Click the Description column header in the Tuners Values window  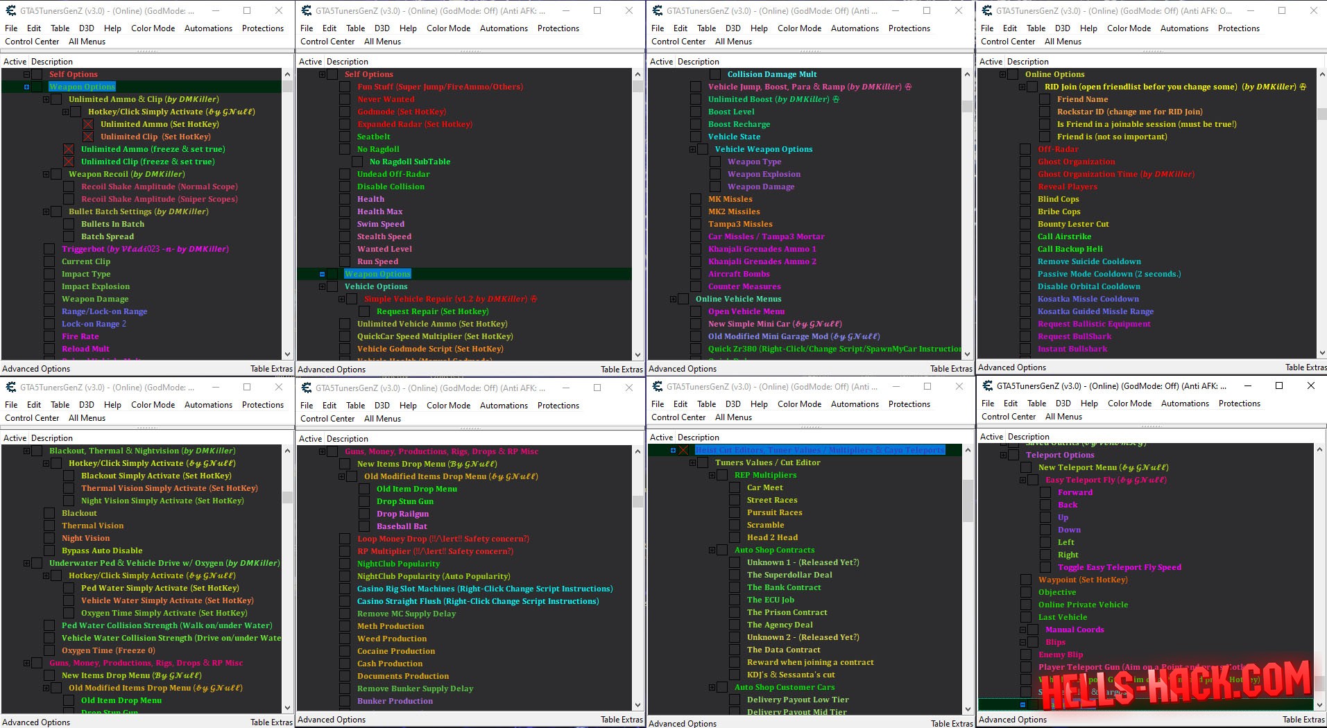tap(698, 437)
